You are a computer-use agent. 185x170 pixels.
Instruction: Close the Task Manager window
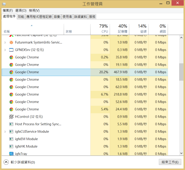click(178, 3)
